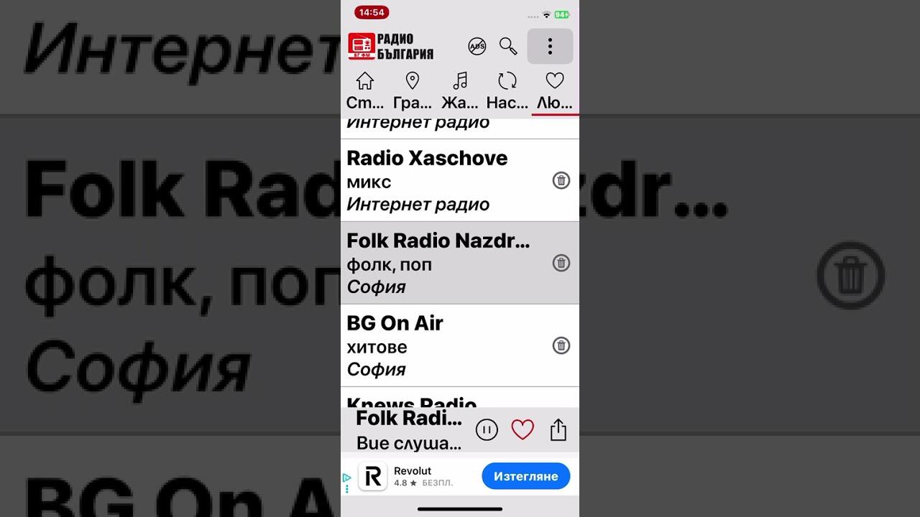Pause the currently playing radio
920x517 pixels.
coord(487,430)
